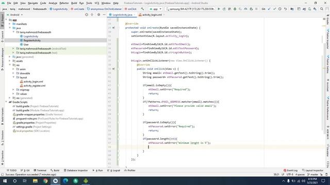The height and width of the screenshot is (185, 330).
Task: Open the app run configuration dropdown
Action: [x=155, y=9]
